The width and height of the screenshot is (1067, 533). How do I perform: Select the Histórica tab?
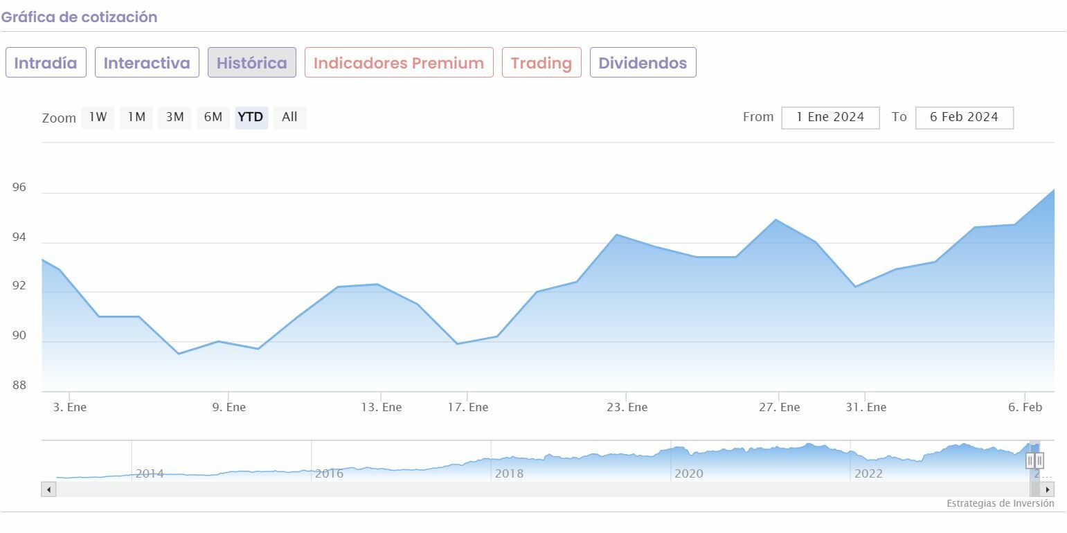252,63
